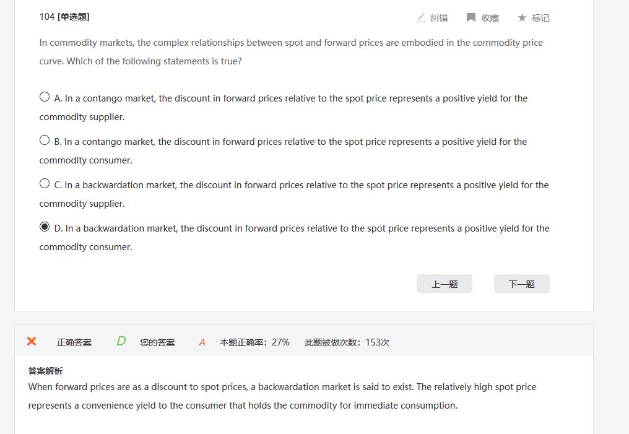Click the 此题被做次数 153次 statistic
The height and width of the screenshot is (434, 629).
click(x=347, y=342)
